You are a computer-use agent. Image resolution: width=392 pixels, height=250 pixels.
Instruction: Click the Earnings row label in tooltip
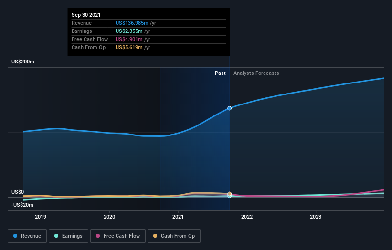click(82, 31)
